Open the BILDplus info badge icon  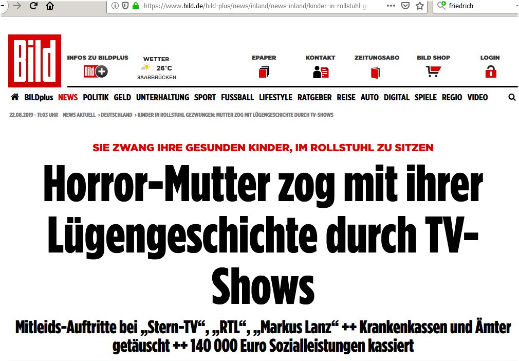[x=96, y=71]
